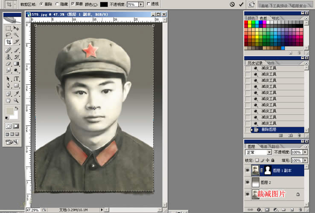Hide the 图层 2 layer eye icon
Image resolution: width=315 pixels, height=213 pixels.
(247, 182)
